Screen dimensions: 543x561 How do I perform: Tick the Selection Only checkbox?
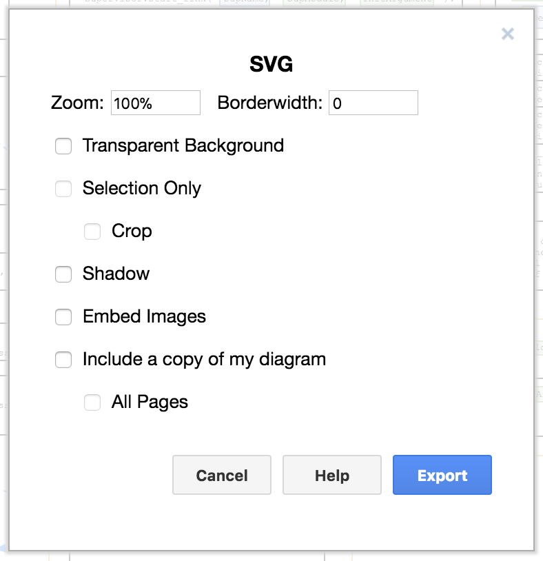click(63, 189)
